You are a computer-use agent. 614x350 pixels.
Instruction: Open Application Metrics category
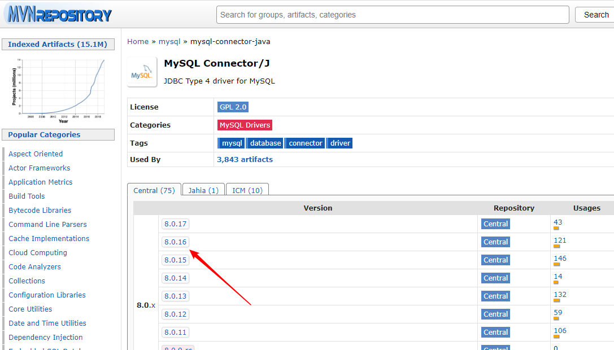point(40,182)
